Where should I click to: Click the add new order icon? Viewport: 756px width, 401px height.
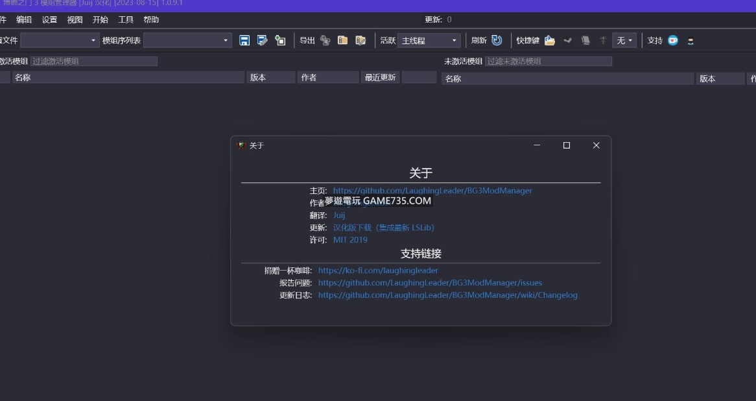[280, 40]
